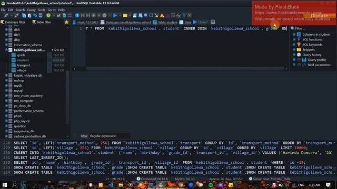Open the user manager icon
The image size is (337, 189).
(x=58, y=15)
